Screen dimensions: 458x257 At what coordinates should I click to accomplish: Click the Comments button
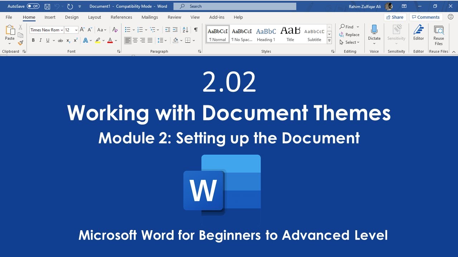point(425,17)
